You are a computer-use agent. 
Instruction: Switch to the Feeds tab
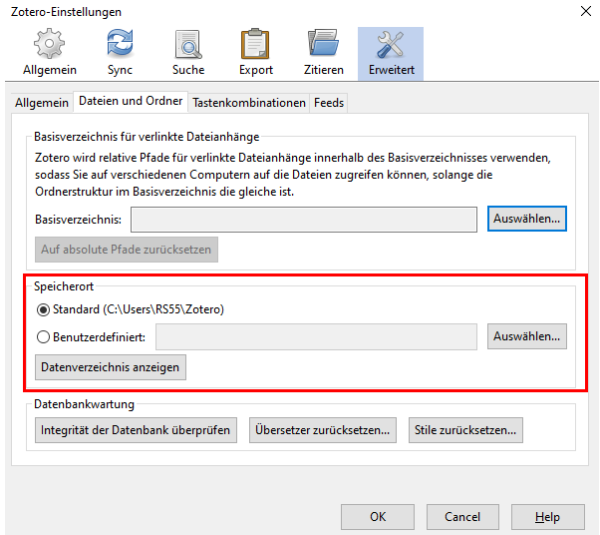(x=329, y=103)
